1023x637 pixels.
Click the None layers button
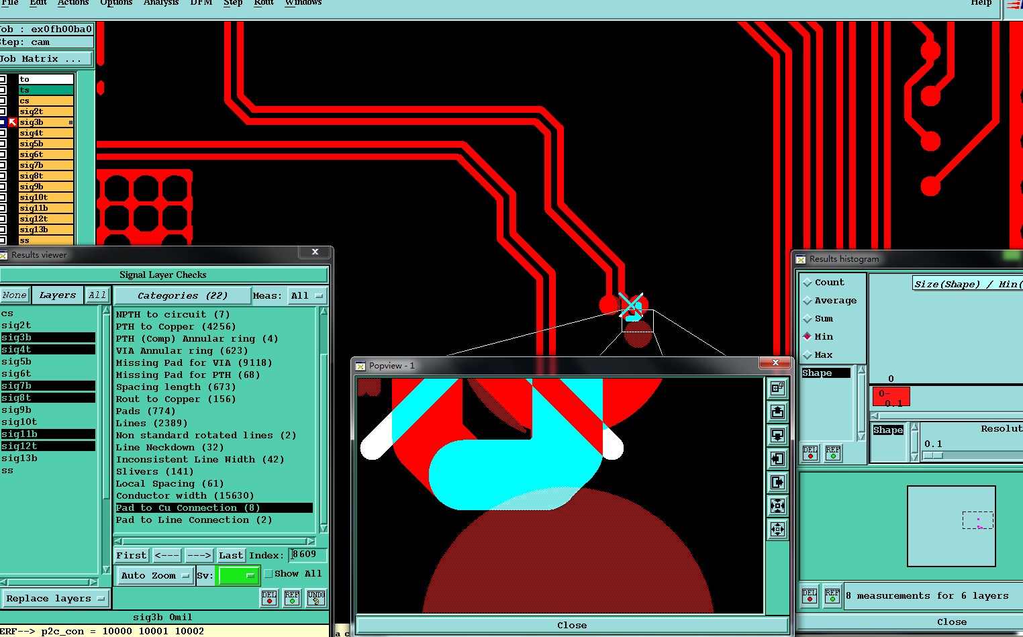(14, 295)
